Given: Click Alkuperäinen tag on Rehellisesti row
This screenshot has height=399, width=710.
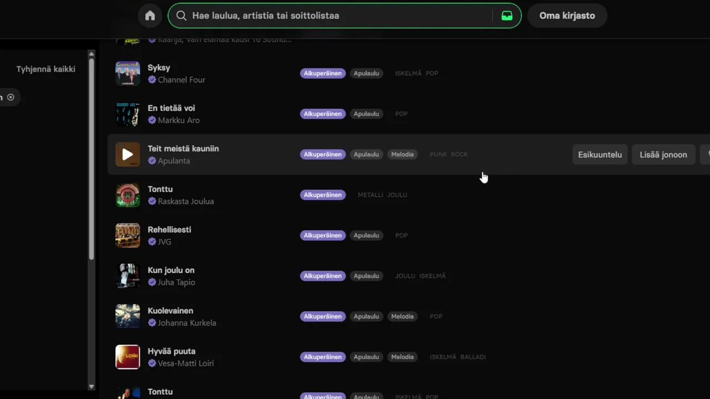Looking at the screenshot, I should tap(323, 236).
